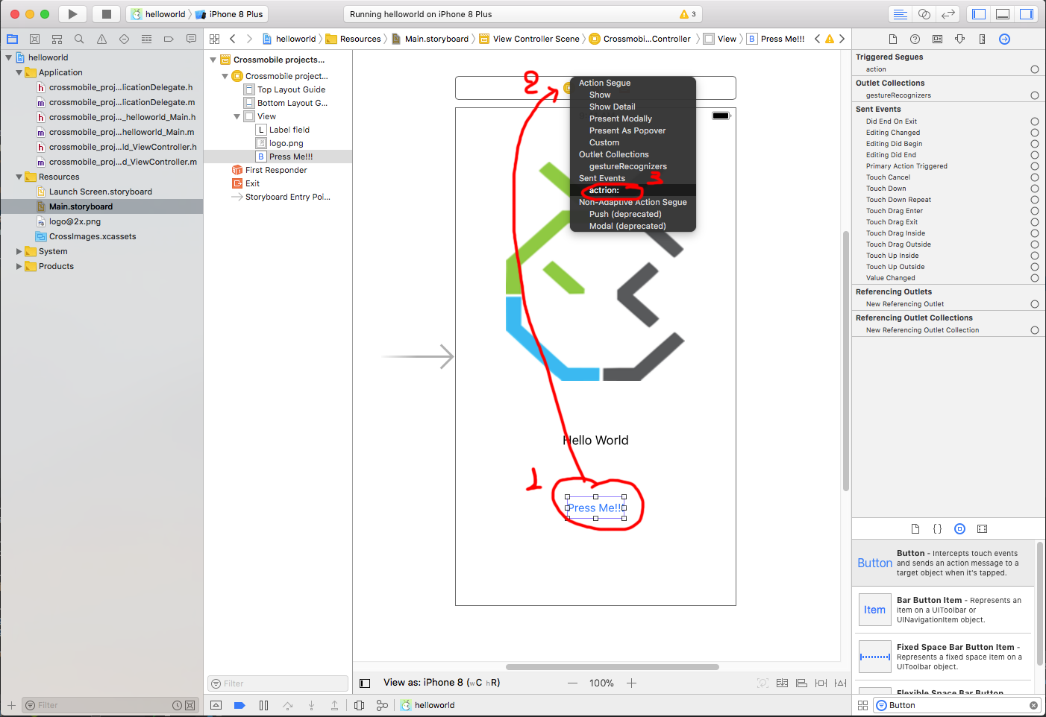This screenshot has height=717, width=1046.
Task: Open the helloworld scheme selector
Action: pos(159,14)
